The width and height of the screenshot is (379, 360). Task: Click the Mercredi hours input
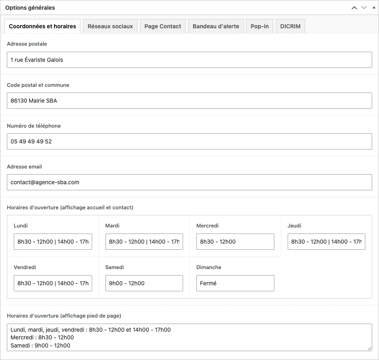tap(236, 242)
